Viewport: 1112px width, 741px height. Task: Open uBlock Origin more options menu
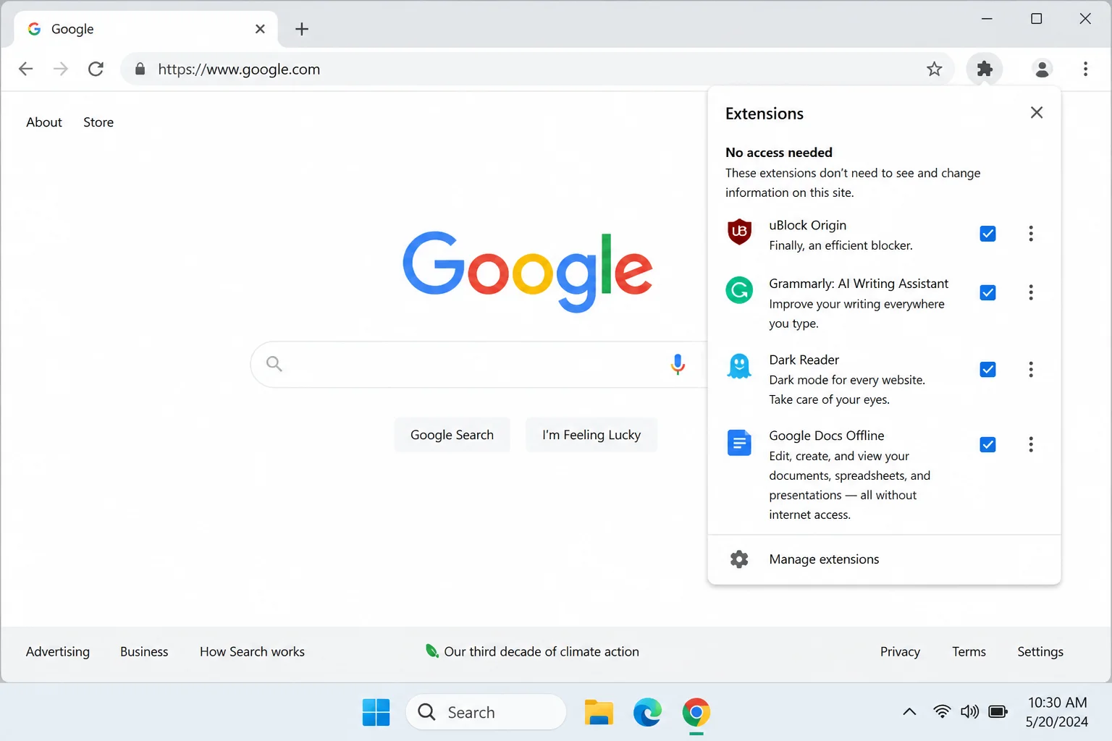1030,234
